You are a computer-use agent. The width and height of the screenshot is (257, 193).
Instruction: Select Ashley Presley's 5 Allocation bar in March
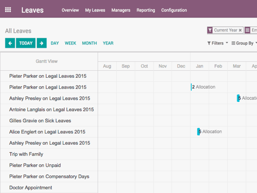[247, 98]
